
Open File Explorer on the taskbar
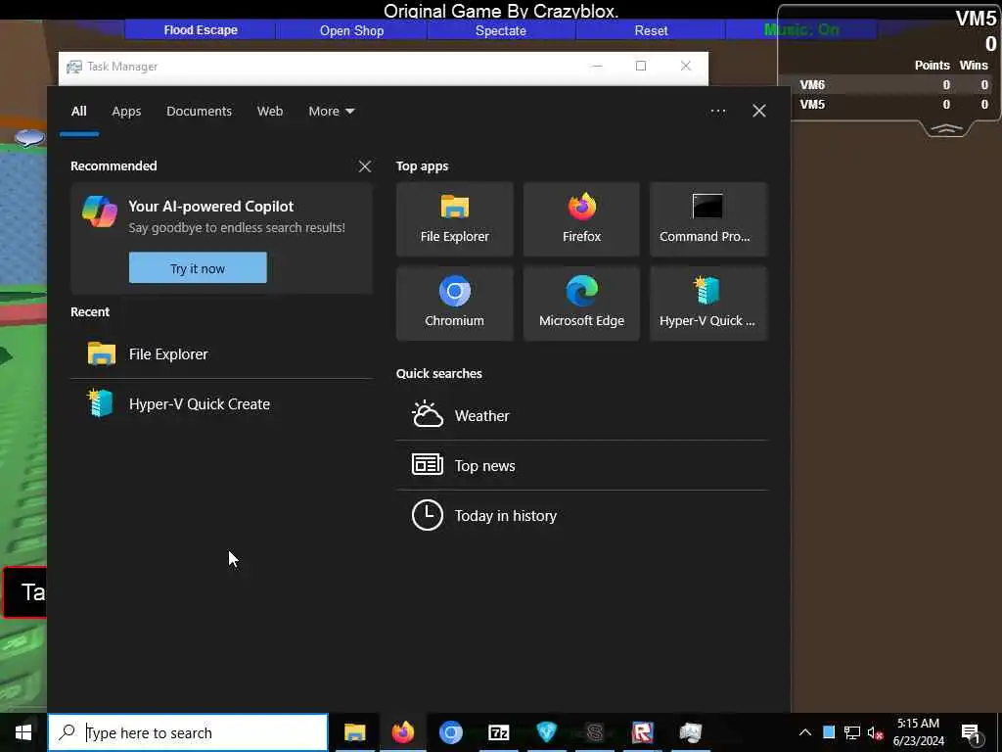[354, 732]
